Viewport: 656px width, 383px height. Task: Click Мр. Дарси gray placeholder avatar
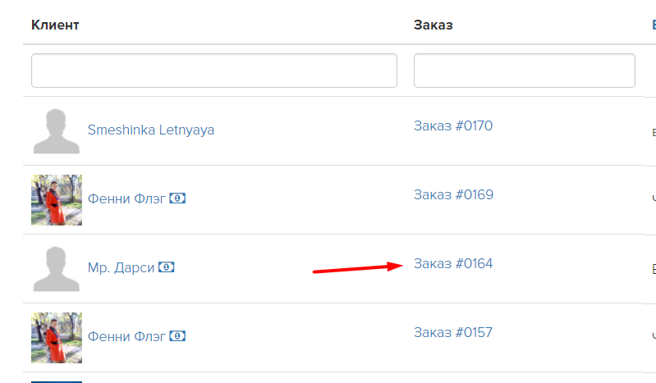point(57,269)
